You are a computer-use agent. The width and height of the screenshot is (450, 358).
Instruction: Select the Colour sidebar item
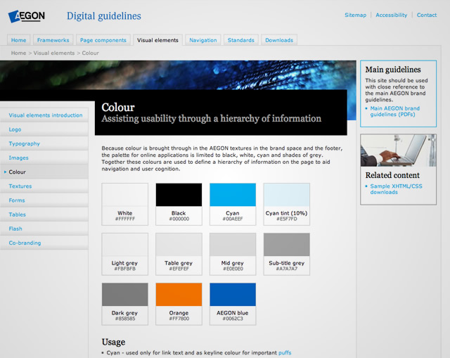pos(44,172)
